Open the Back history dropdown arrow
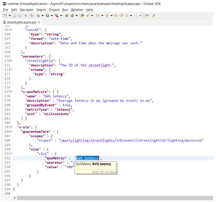The image size is (216, 202). click(131, 16)
